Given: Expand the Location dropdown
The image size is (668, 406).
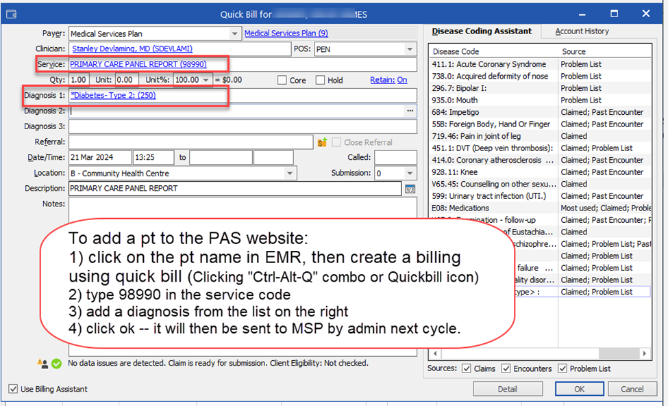Looking at the screenshot, I should pyautogui.click(x=290, y=174).
